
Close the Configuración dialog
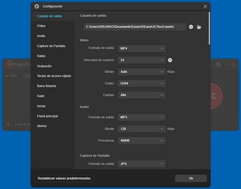coord(205,7)
